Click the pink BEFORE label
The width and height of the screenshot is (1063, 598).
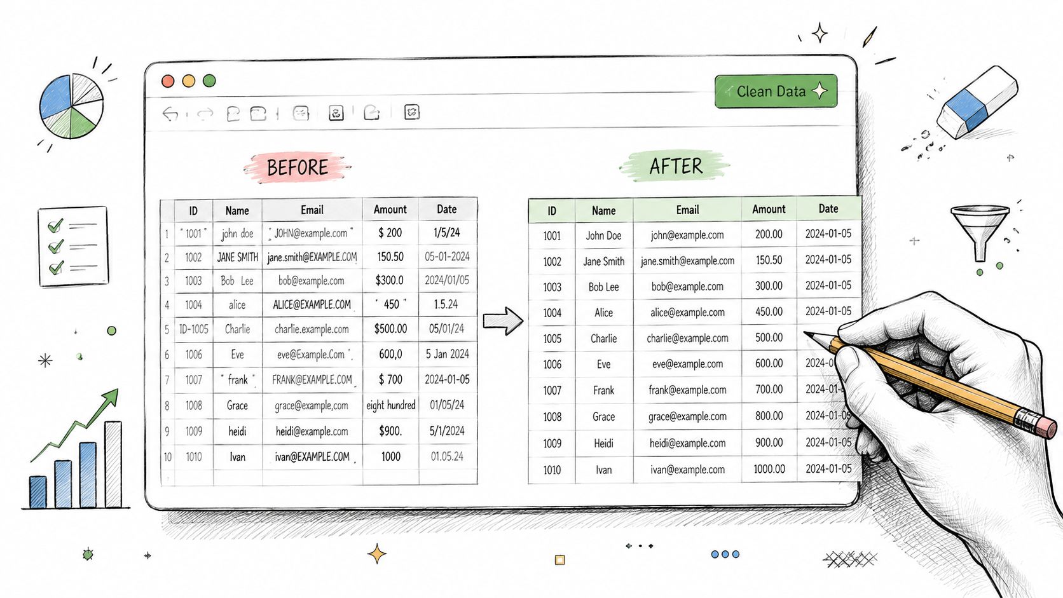point(298,168)
